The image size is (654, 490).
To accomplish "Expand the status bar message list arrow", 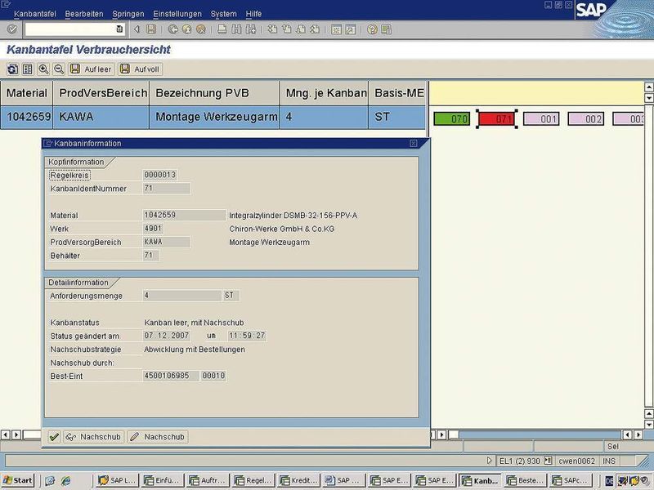I will pyautogui.click(x=489, y=461).
